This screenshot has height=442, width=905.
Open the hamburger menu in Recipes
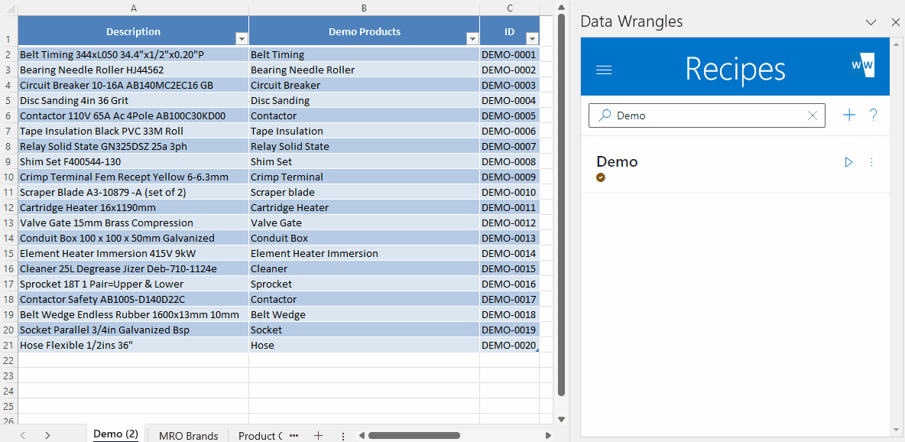pos(604,70)
